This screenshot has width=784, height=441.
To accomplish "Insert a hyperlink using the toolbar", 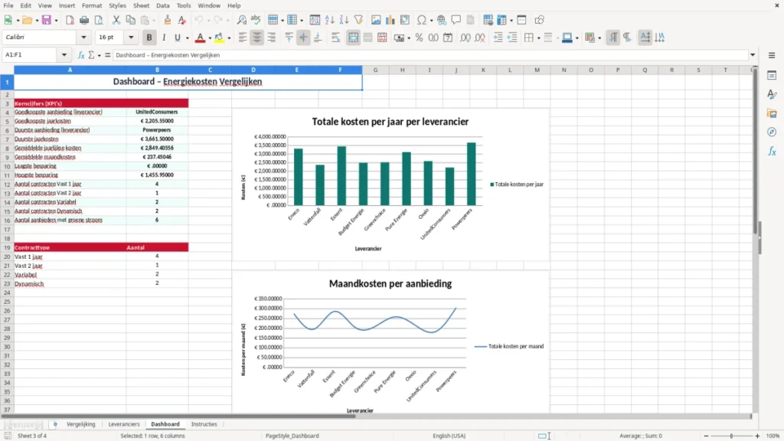I will pos(442,20).
